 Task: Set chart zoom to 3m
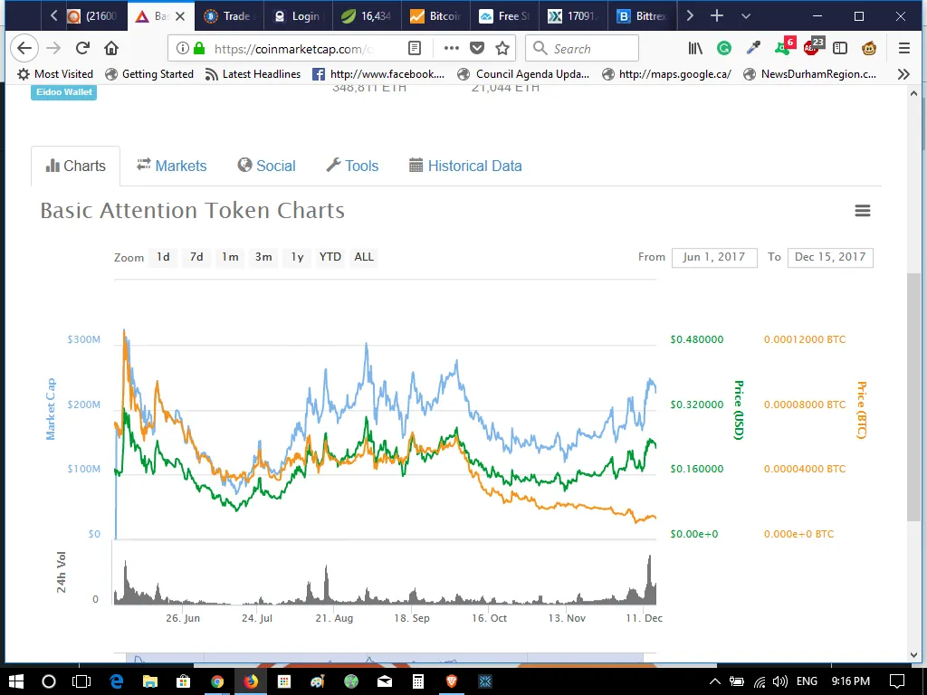263,257
